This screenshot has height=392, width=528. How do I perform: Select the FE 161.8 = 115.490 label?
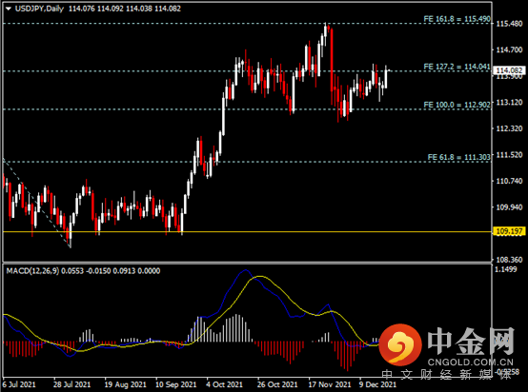[x=457, y=19]
